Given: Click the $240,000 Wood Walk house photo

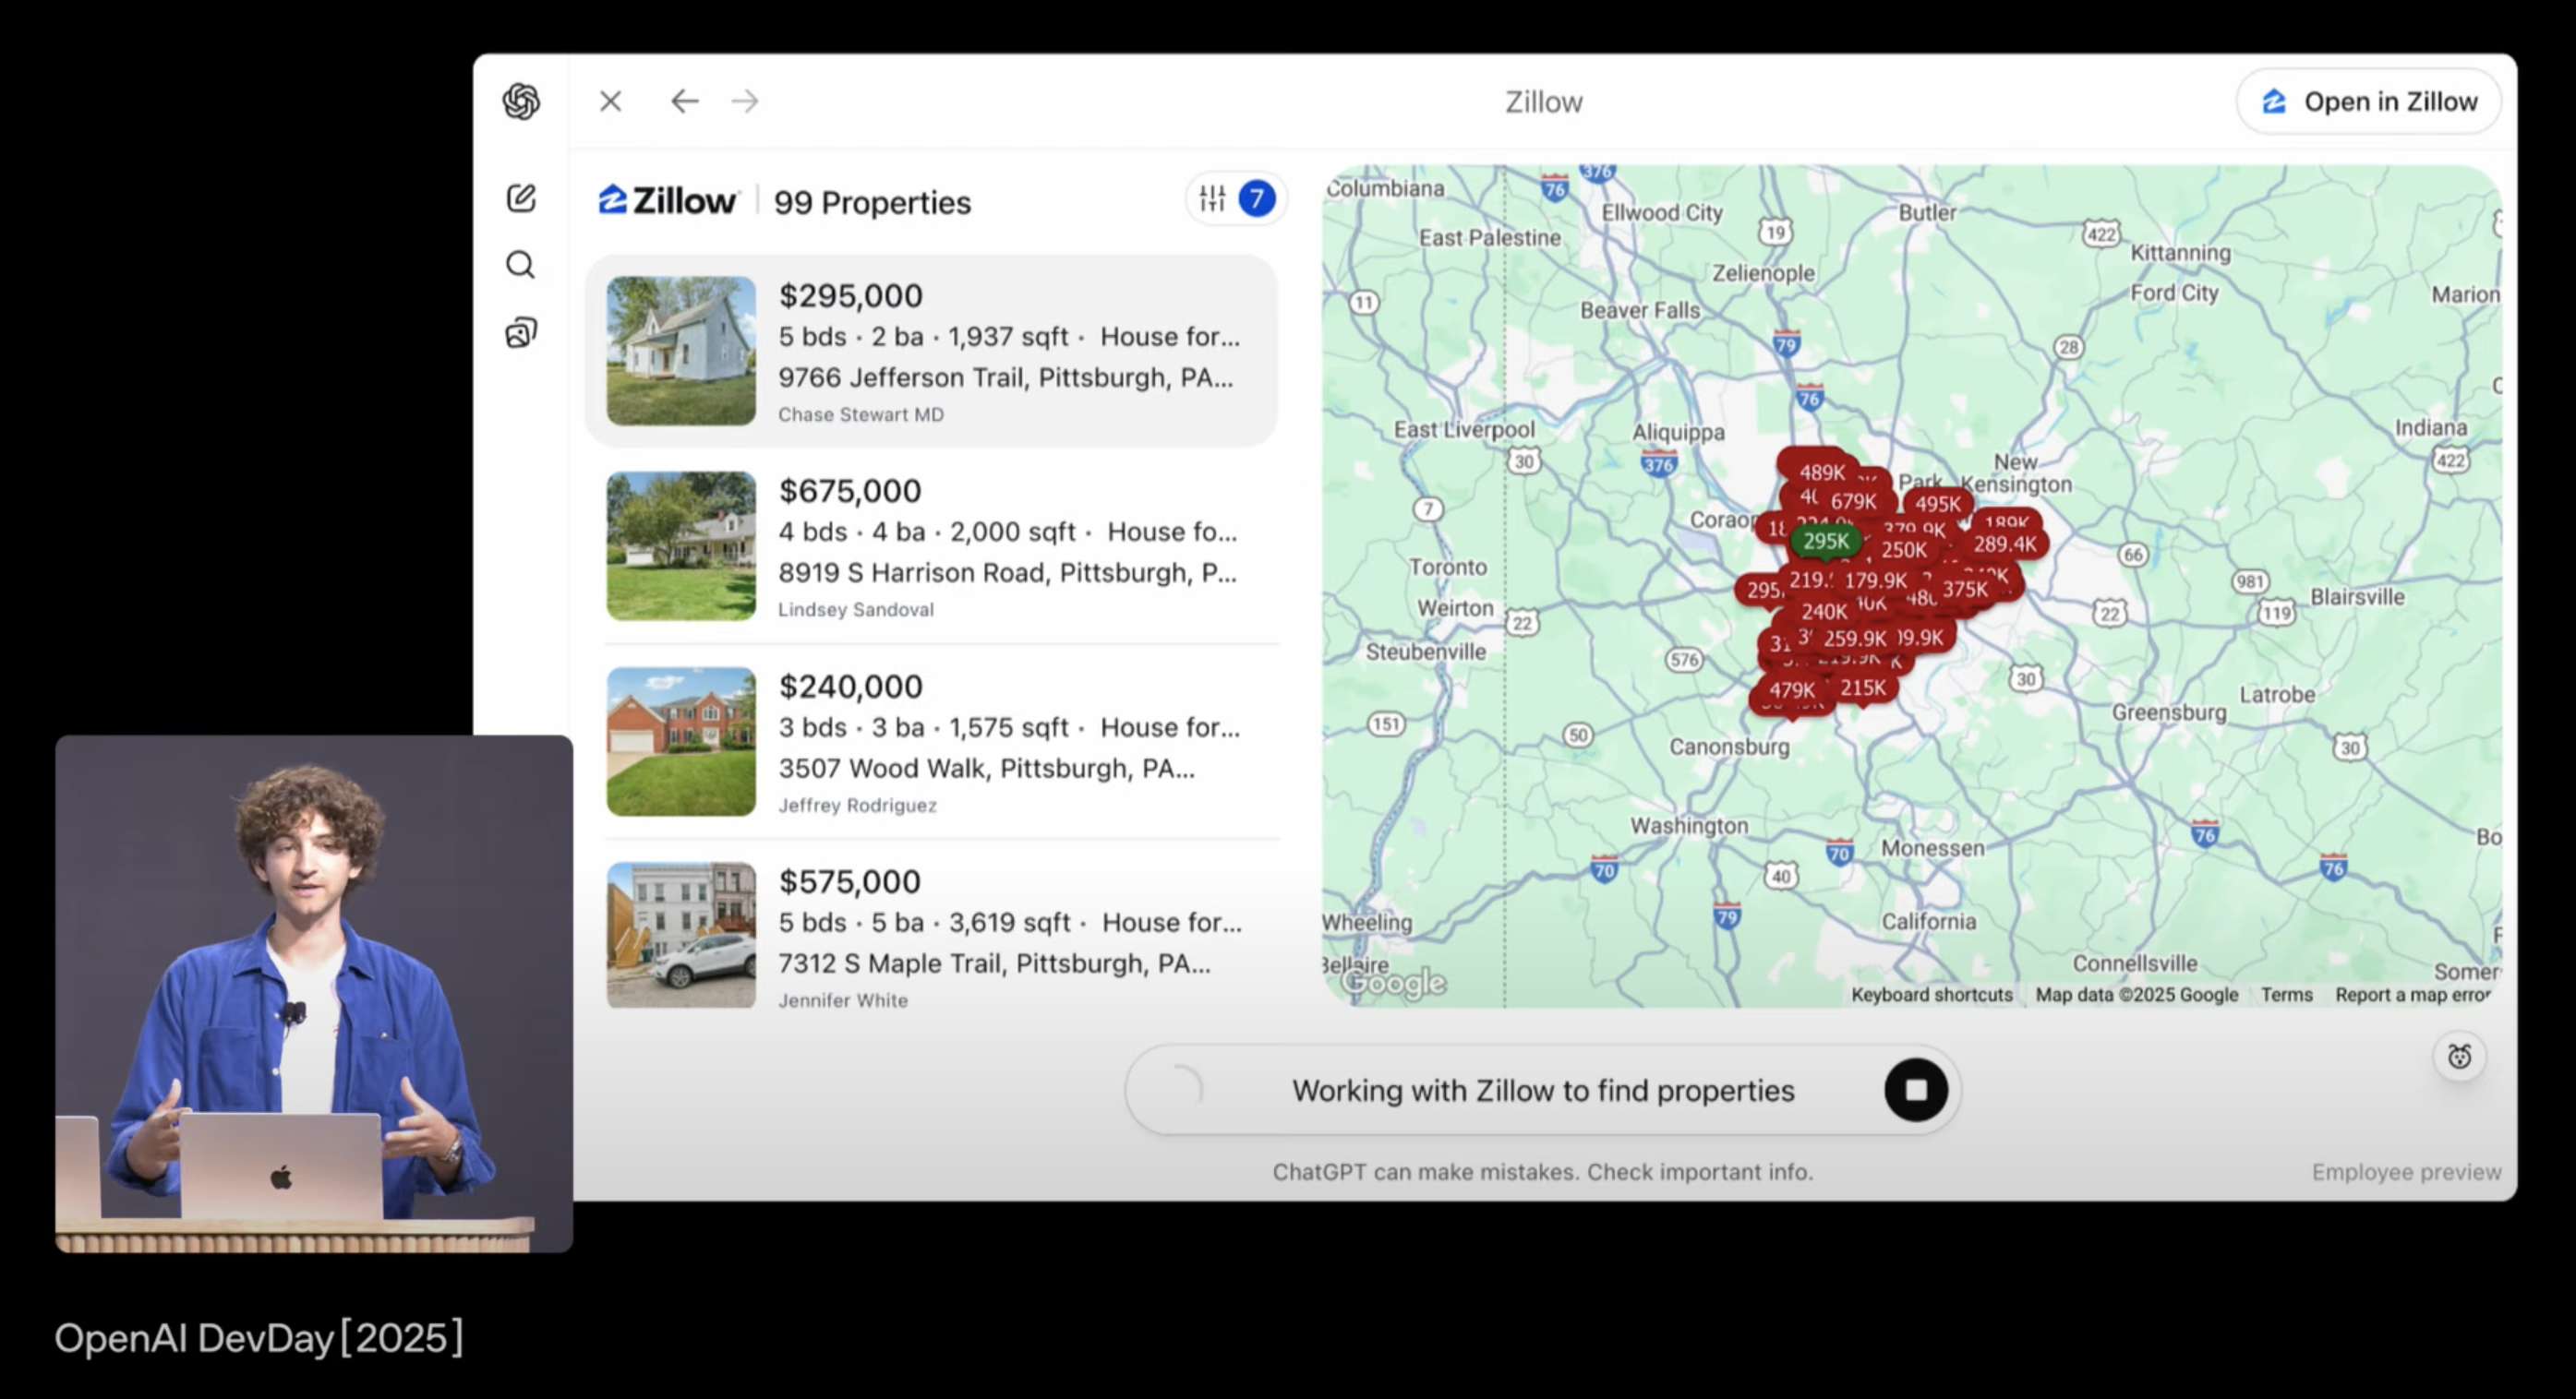Looking at the screenshot, I should 681,741.
